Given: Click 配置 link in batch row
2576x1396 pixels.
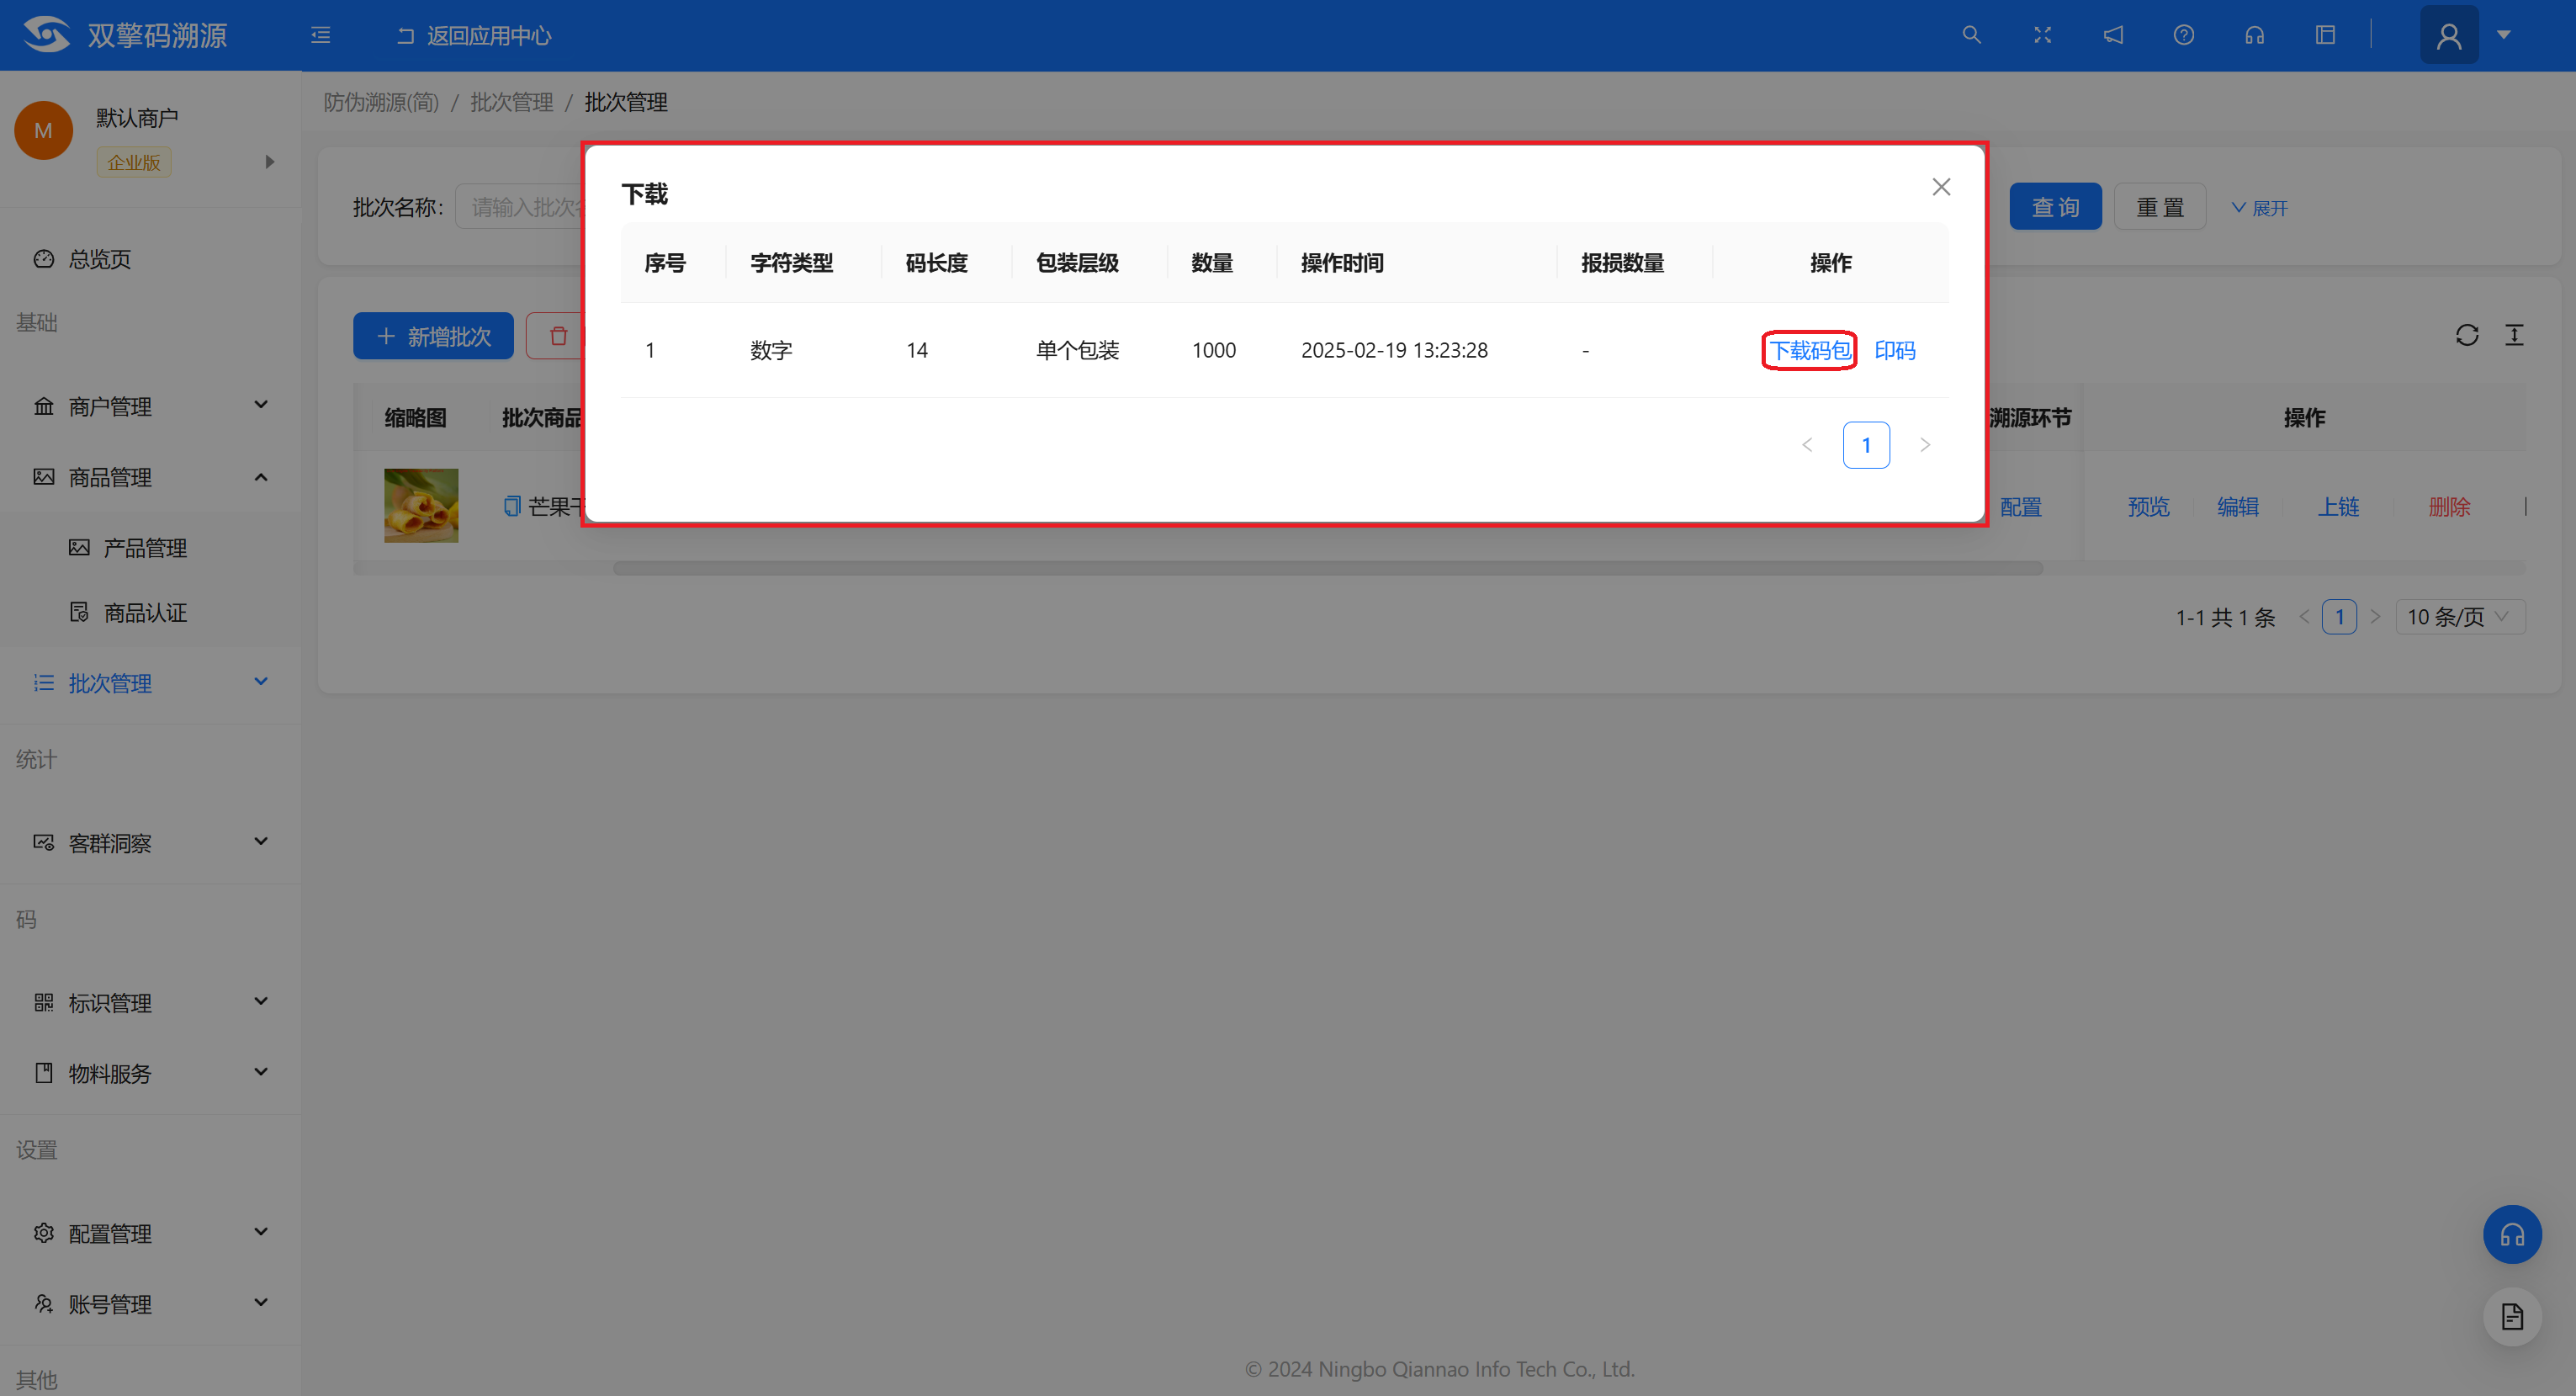Looking at the screenshot, I should [2020, 507].
